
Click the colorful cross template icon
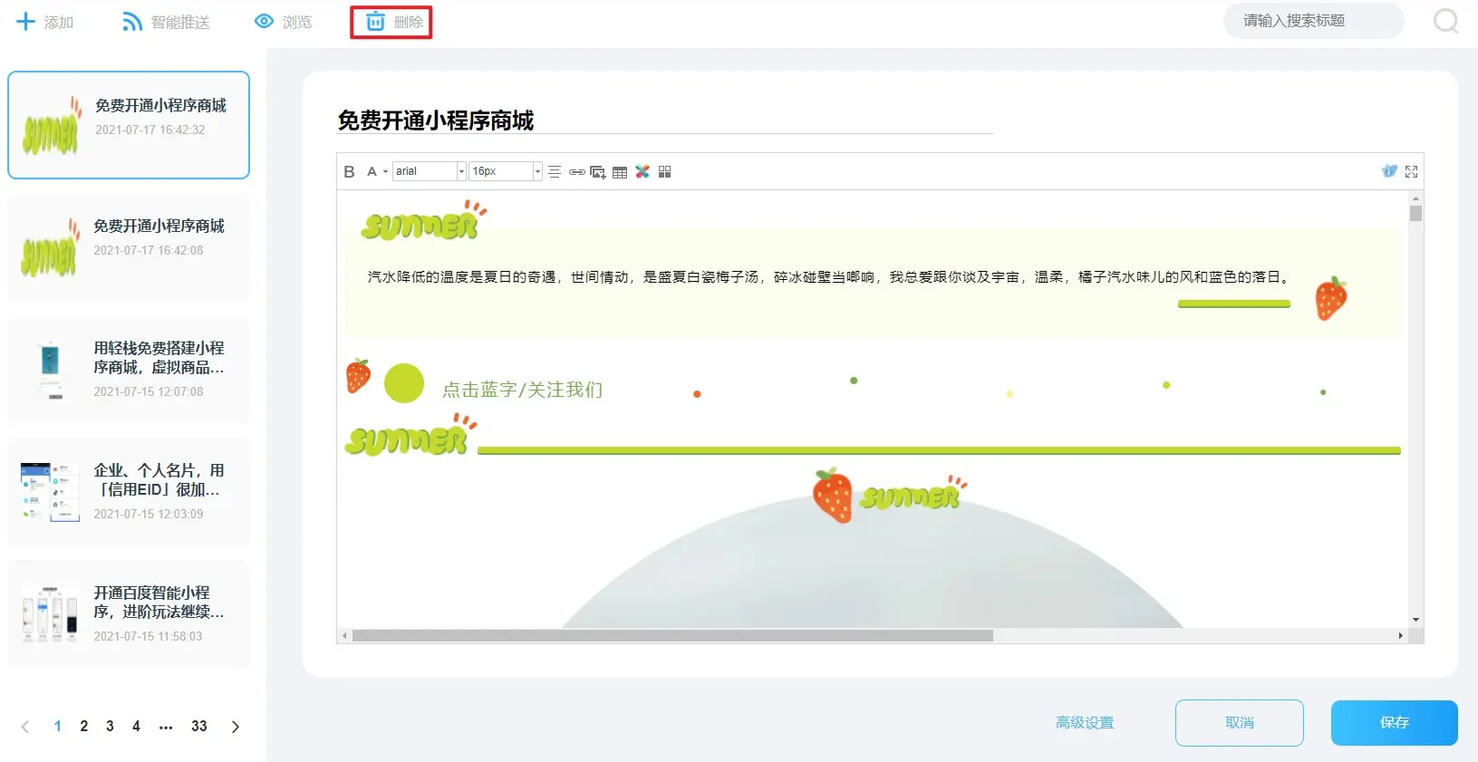tap(642, 171)
